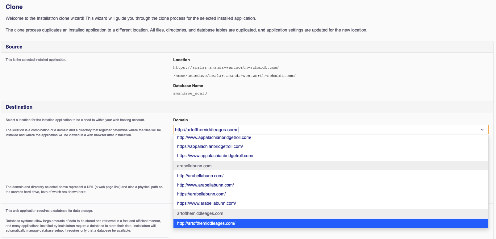Click the Clone page title
Viewport: 496px width, 239px height.
pyautogui.click(x=14, y=7)
